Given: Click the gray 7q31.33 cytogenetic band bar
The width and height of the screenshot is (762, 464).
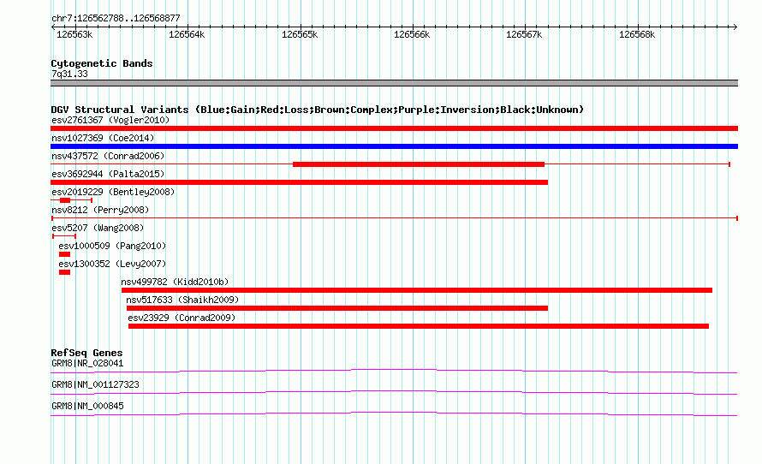Looking at the screenshot, I should click(394, 83).
